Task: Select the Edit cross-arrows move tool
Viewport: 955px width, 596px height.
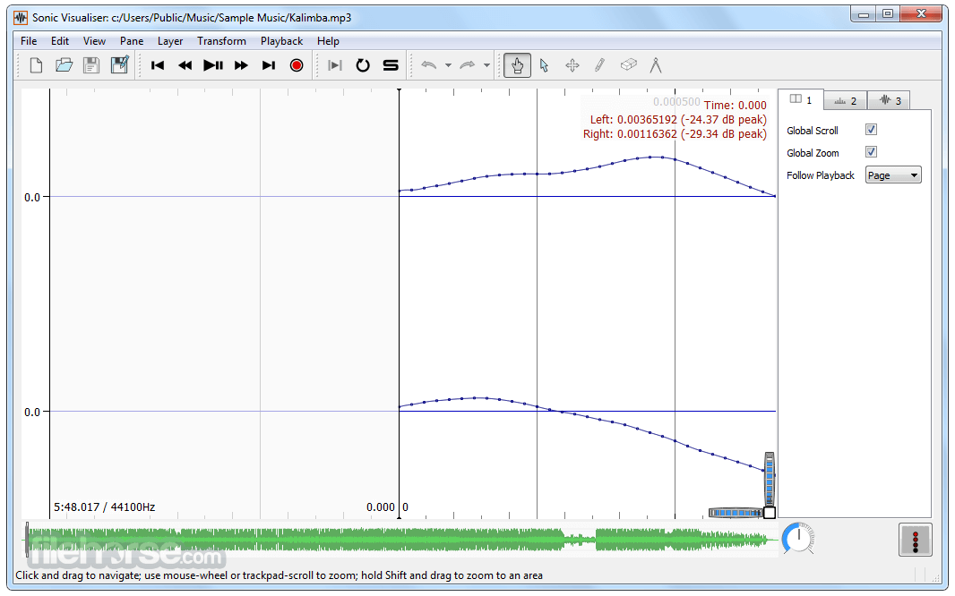Action: pos(572,65)
